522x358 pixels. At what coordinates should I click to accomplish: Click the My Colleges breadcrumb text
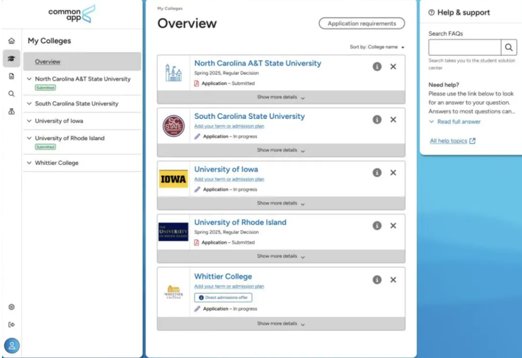(x=170, y=9)
